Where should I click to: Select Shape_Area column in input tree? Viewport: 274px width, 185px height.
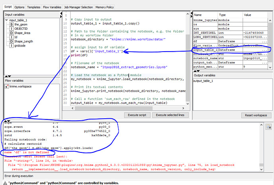22,33
